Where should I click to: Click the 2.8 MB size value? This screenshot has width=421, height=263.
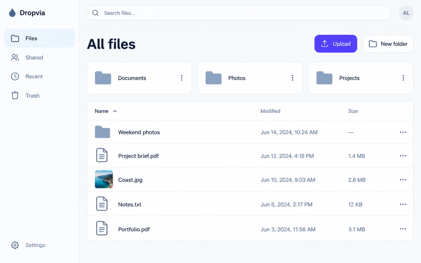357,180
